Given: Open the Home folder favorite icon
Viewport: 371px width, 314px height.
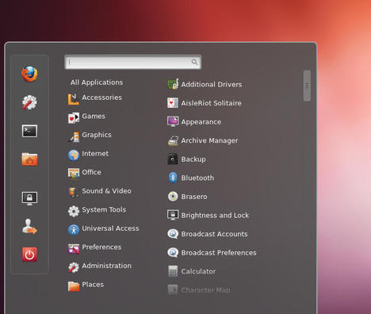Looking at the screenshot, I should pyautogui.click(x=29, y=159).
